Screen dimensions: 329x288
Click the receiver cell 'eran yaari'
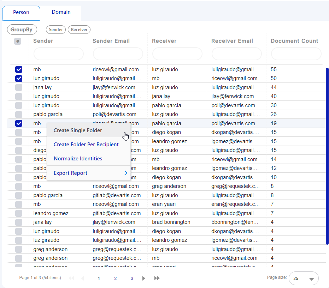[x=164, y=204]
